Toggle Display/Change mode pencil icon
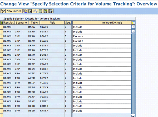 tap(3, 11)
